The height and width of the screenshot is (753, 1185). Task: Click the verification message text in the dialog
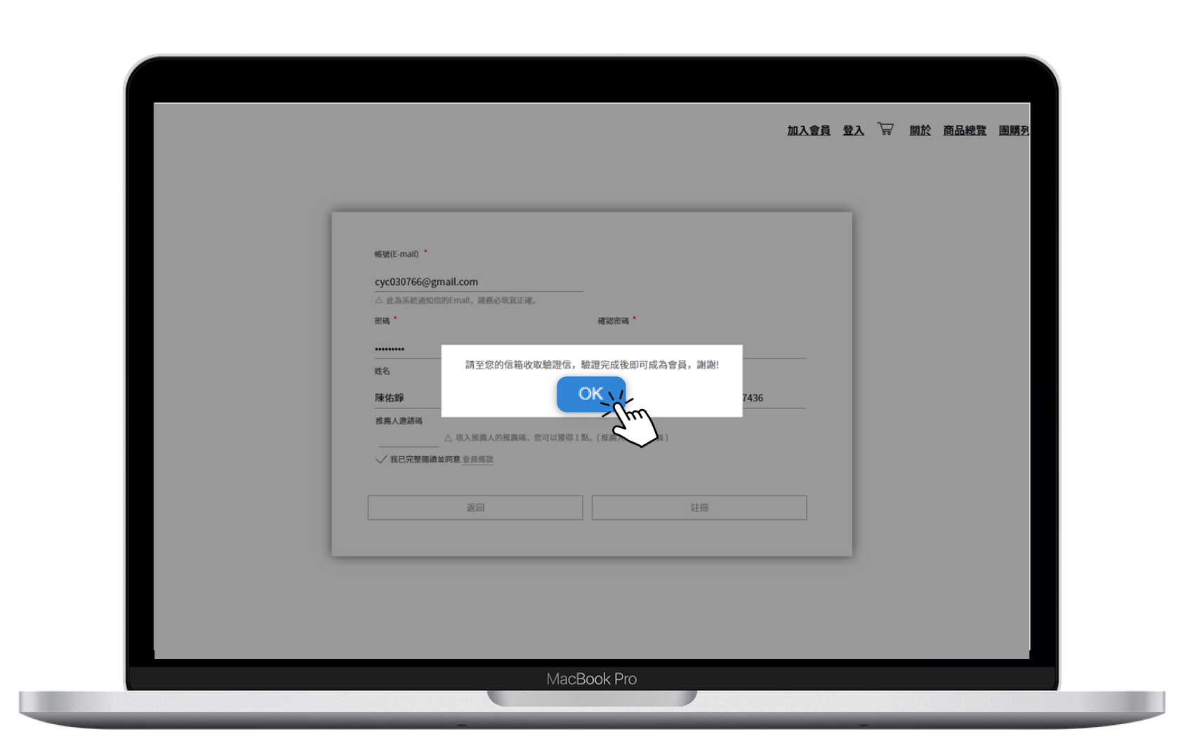click(x=592, y=365)
